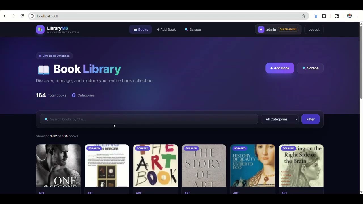Click the blue extension icon beside the star
Image resolution: width=363 pixels, height=204 pixels.
[315, 16]
